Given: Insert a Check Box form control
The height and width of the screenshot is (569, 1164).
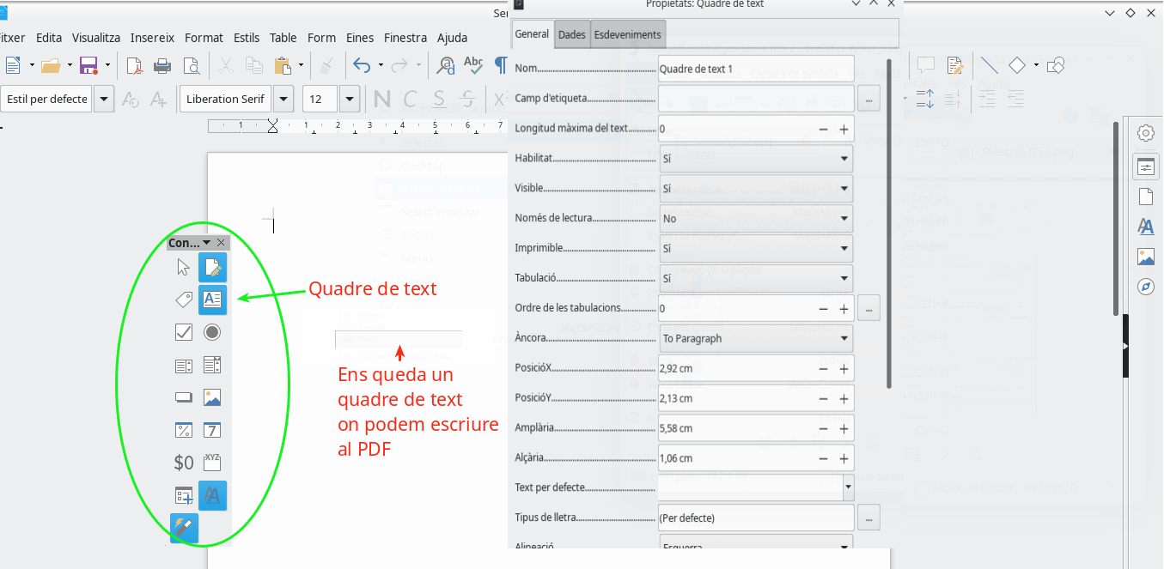Looking at the screenshot, I should click(x=183, y=332).
